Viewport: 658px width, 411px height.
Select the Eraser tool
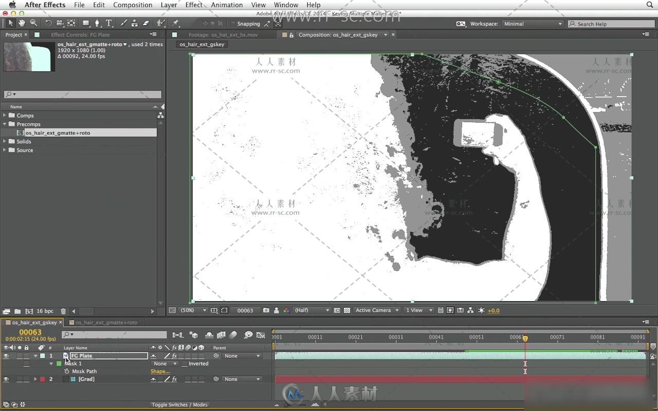point(146,23)
